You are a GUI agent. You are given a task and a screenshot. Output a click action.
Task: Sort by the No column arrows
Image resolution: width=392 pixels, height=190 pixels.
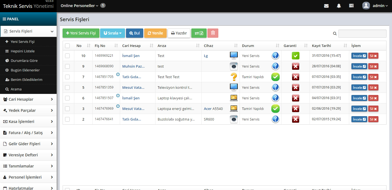tap(88, 46)
